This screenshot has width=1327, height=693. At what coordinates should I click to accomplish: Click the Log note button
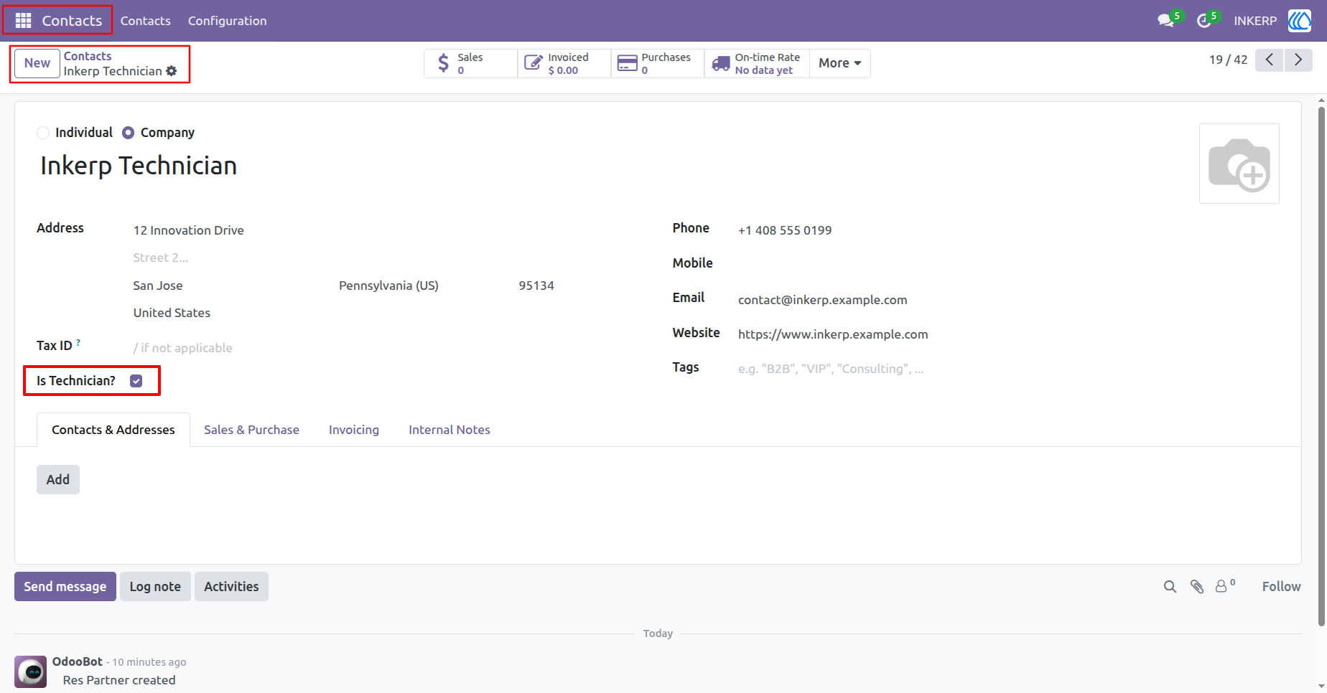click(155, 587)
